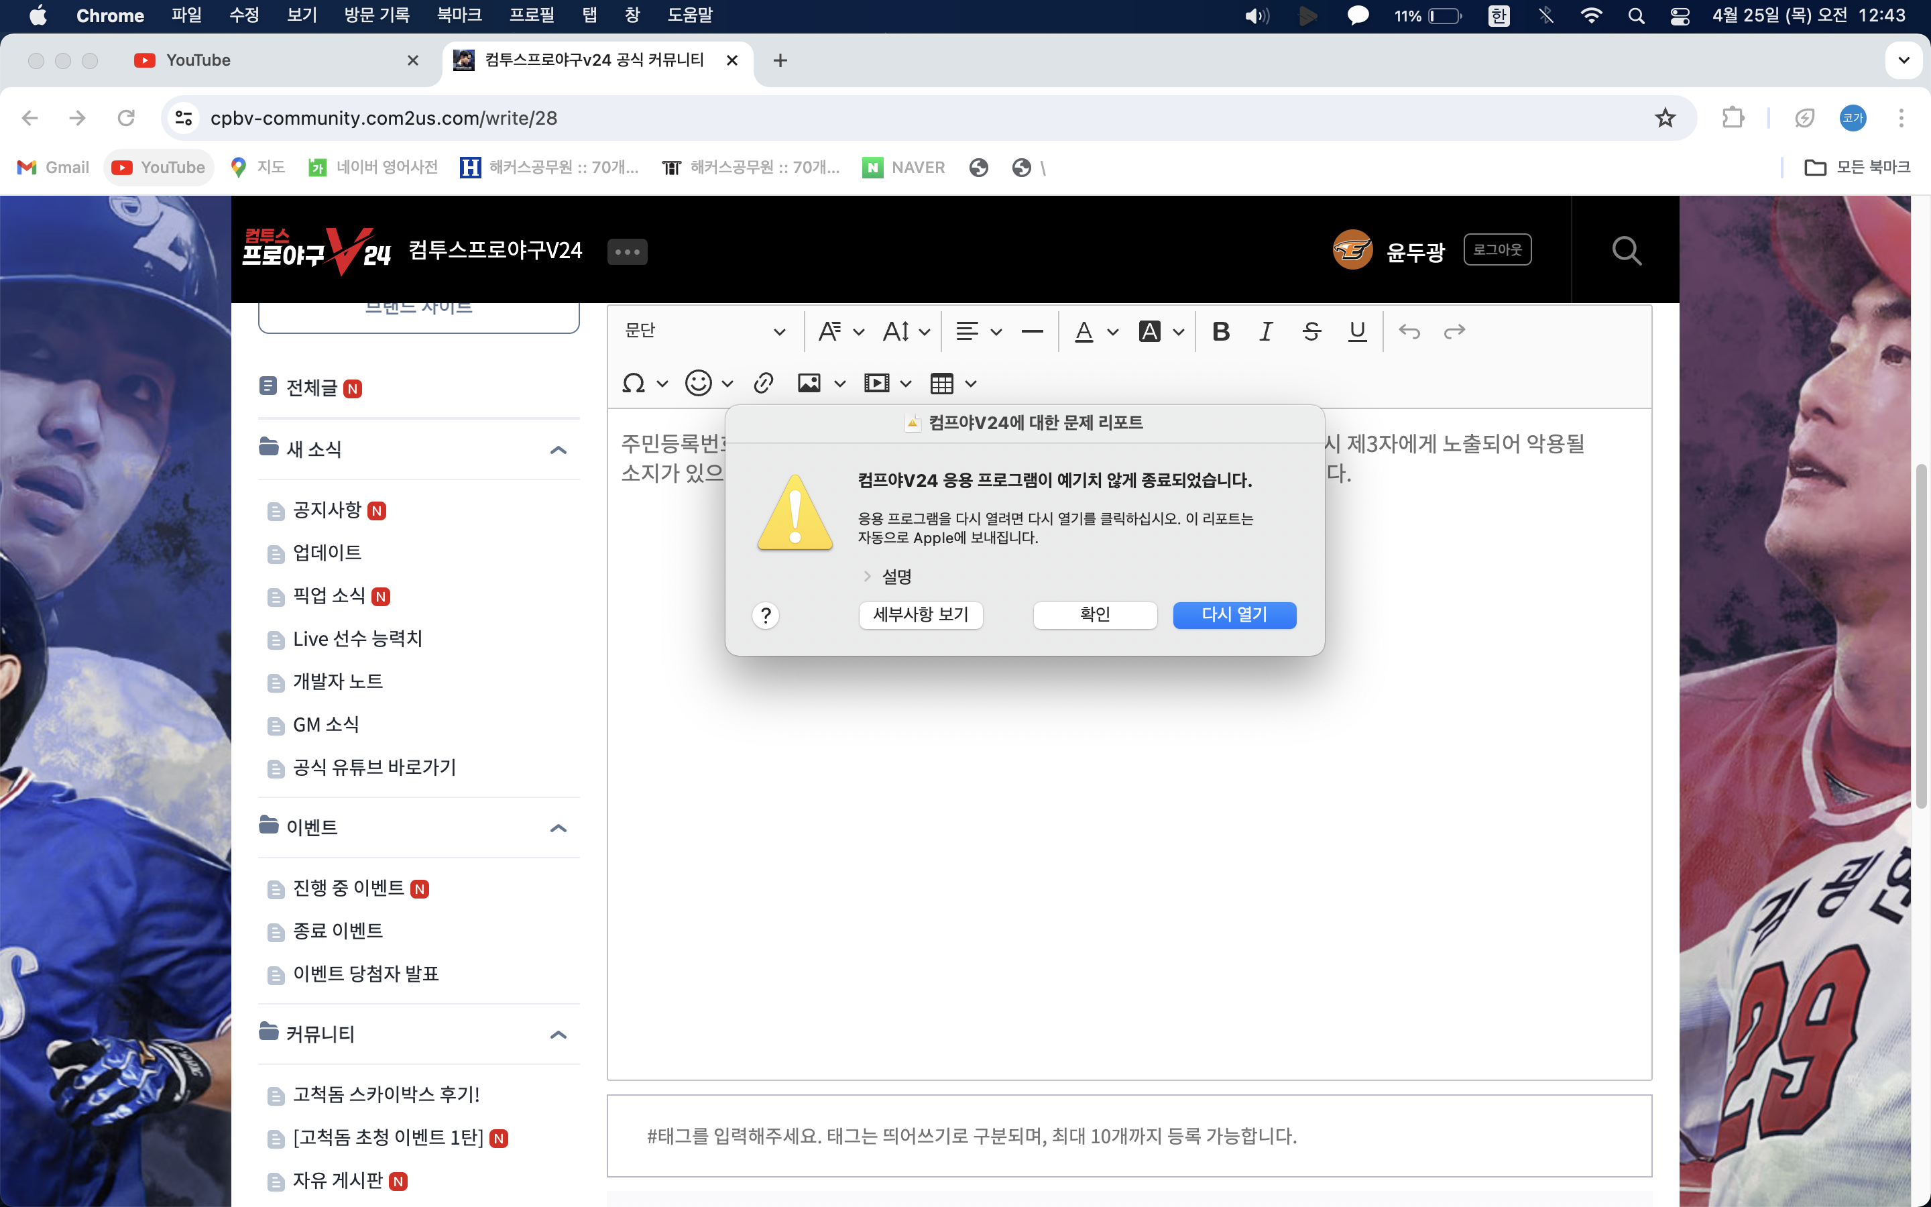This screenshot has height=1207, width=1931.
Task: Click the 로그아웃 button
Action: tap(1497, 250)
